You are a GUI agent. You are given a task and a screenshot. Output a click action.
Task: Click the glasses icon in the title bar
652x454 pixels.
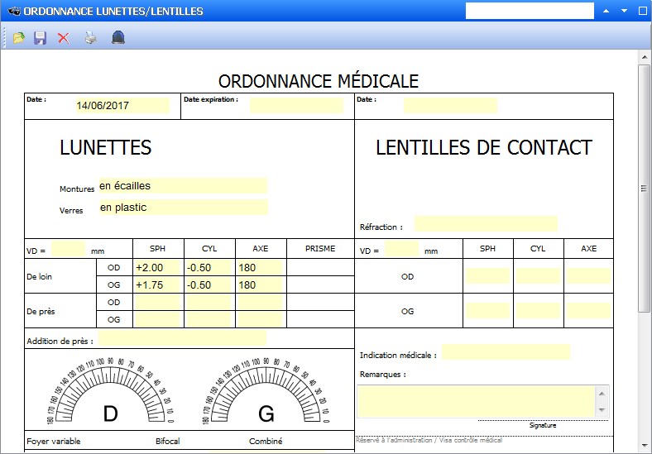(12, 12)
